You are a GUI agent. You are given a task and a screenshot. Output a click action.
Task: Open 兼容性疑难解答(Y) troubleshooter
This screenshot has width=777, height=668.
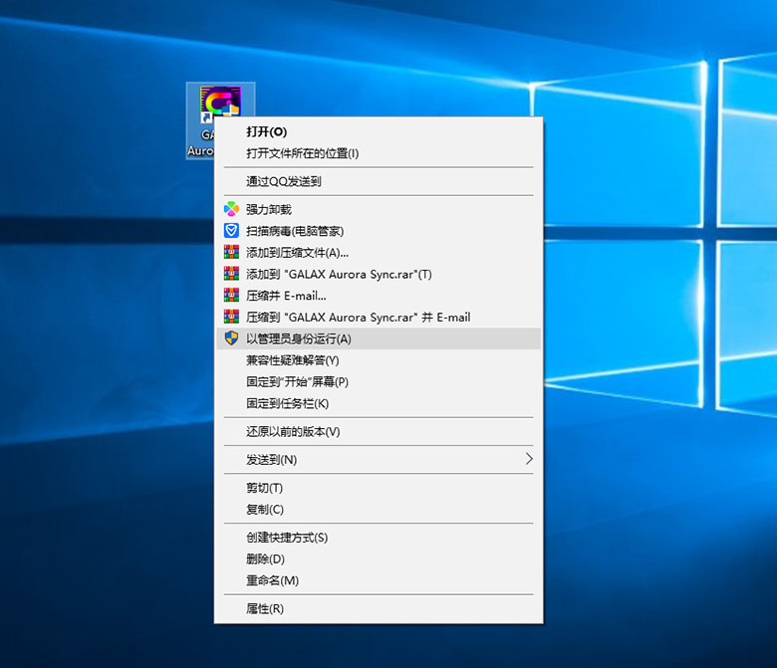coord(292,360)
